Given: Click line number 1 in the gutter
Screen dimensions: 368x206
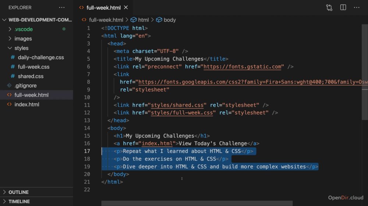Looking at the screenshot, I should coord(88,28).
